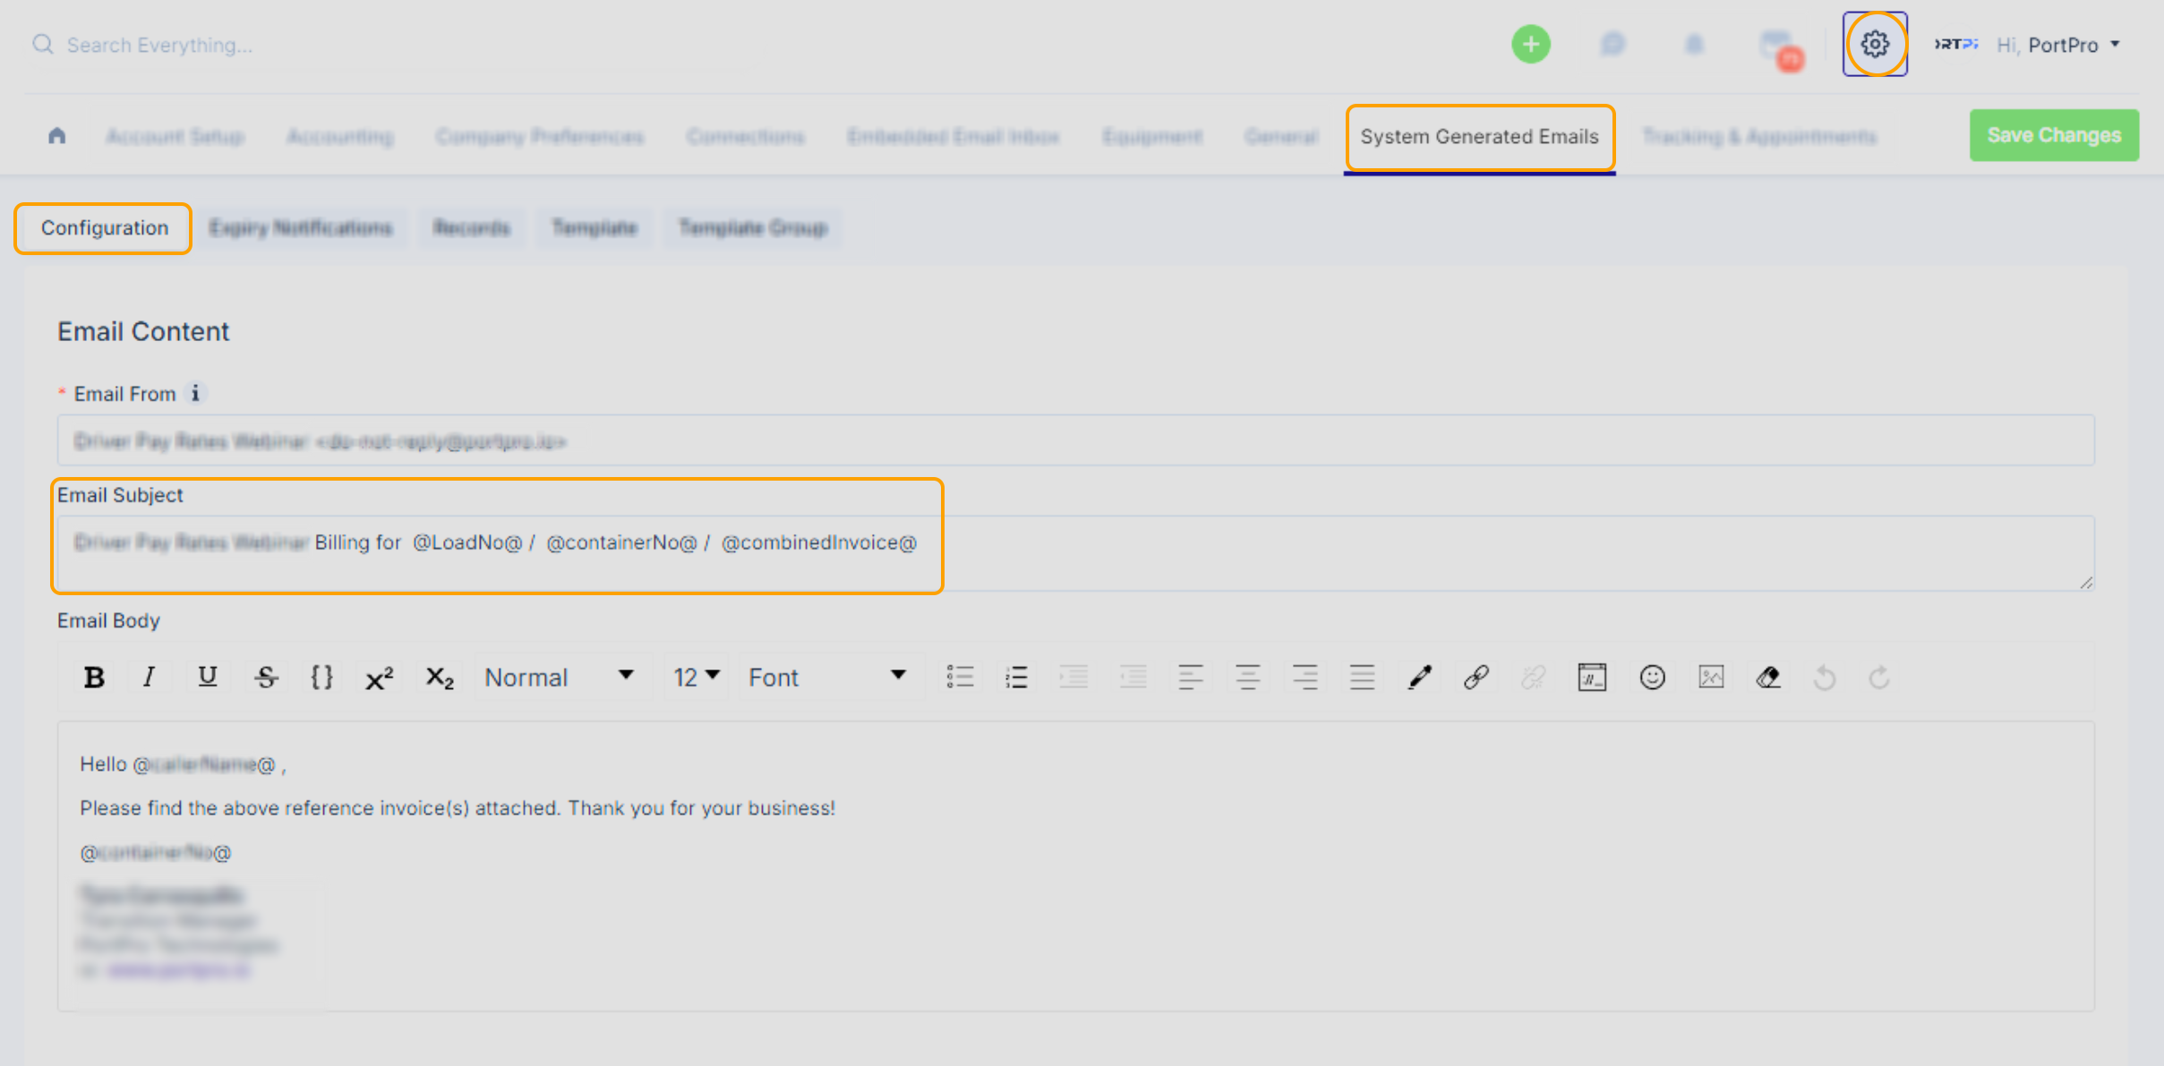This screenshot has height=1066, width=2164.
Task: Clear formatting with eraser icon
Action: point(1767,678)
